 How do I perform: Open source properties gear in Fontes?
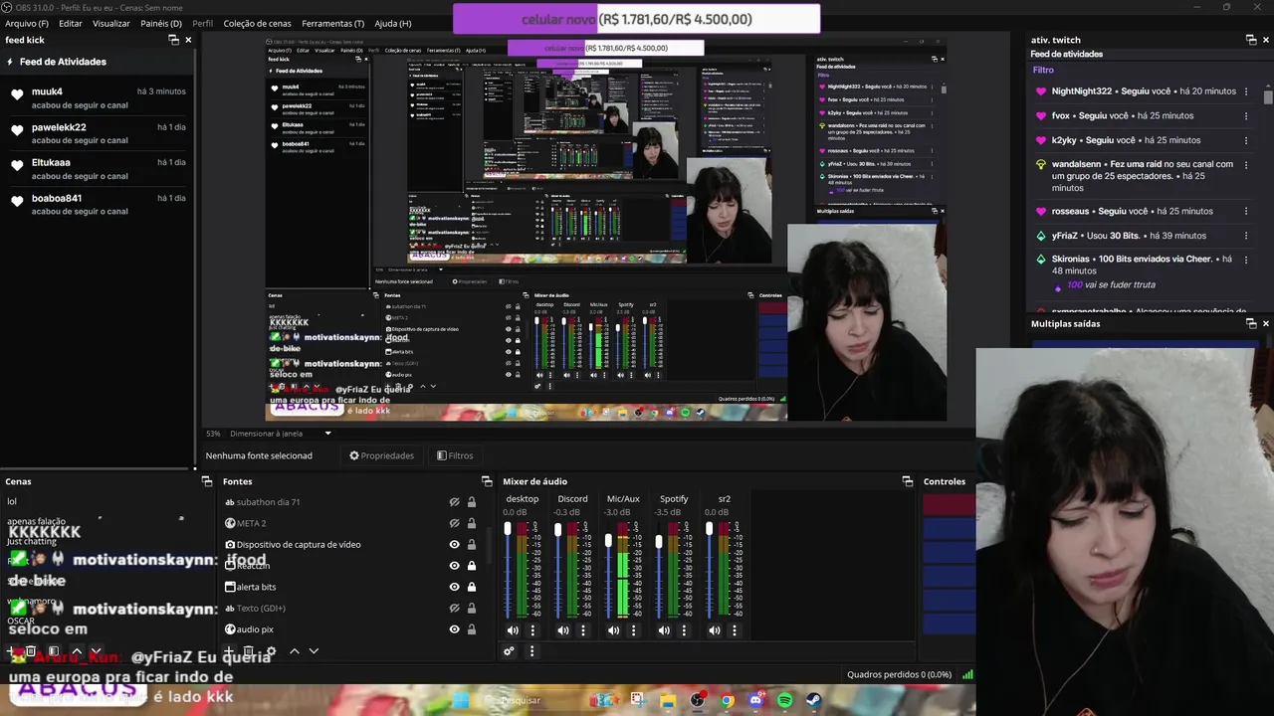pos(271,651)
